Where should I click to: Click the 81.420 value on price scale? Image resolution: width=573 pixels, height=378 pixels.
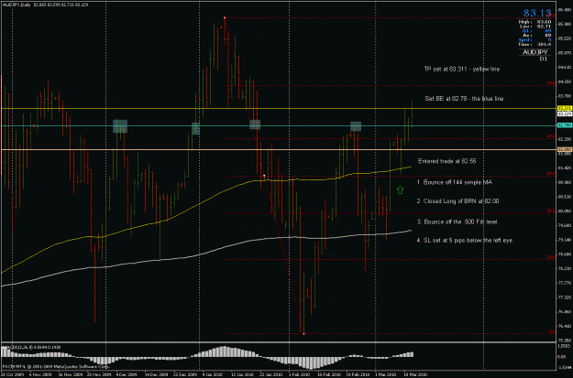pyautogui.click(x=565, y=167)
